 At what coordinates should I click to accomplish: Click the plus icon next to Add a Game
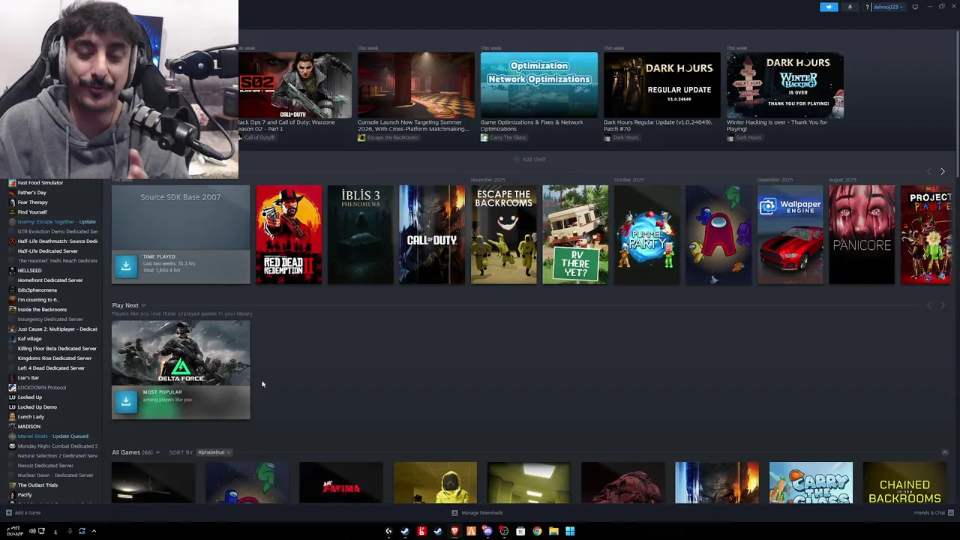[x=8, y=513]
